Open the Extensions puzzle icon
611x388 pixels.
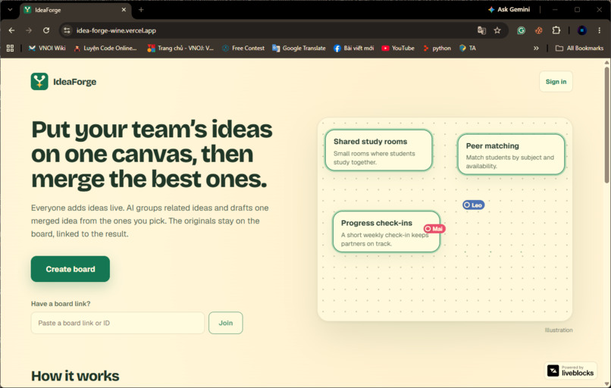(x=556, y=30)
